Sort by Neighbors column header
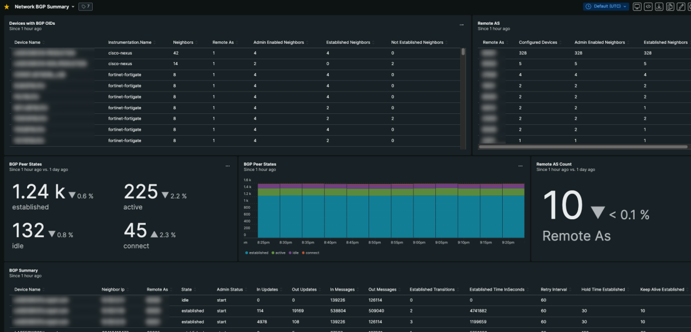691x332 pixels. point(183,43)
